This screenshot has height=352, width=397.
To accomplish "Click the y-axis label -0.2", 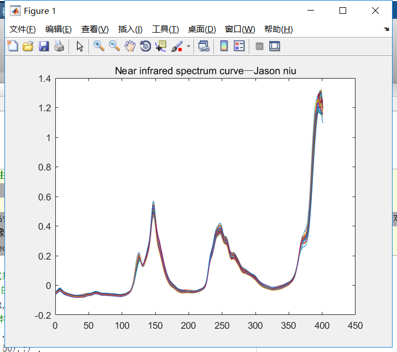I will point(43,315).
